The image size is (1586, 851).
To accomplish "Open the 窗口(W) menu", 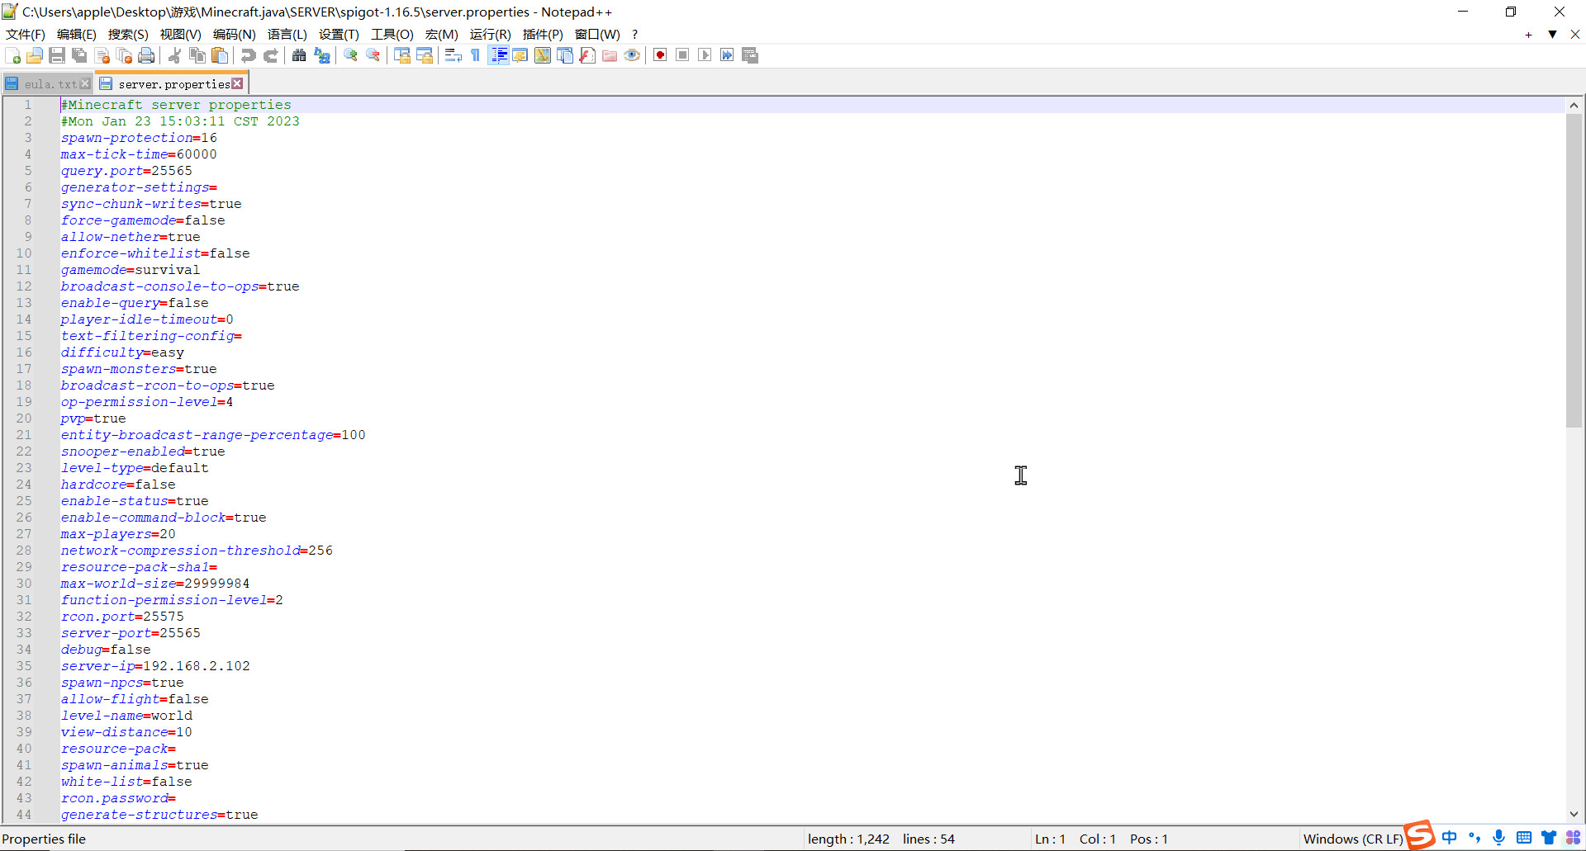I will coord(597,34).
